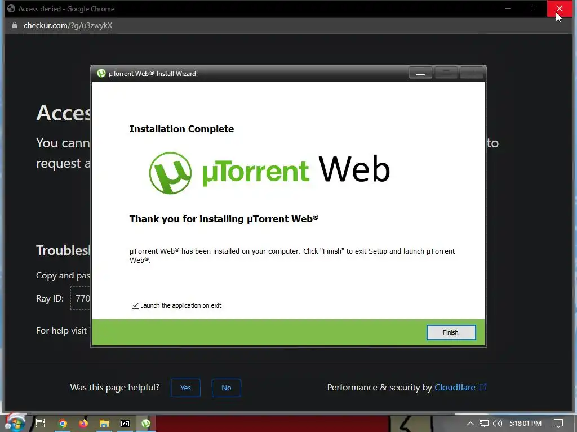Click the 5:18:01 PM taskbar clock

525,424
